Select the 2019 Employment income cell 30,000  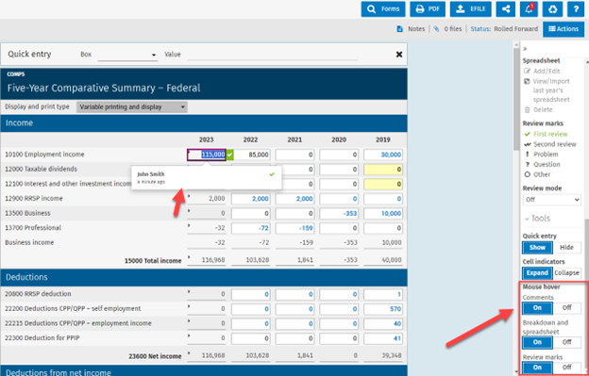383,155
